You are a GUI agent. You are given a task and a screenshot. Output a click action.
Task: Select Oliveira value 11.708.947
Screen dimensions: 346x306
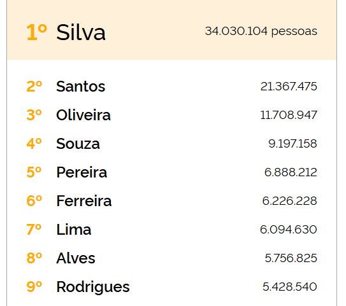289,115
